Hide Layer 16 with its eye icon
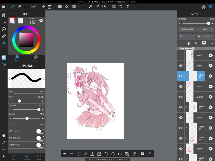 pyautogui.click(x=181, y=107)
